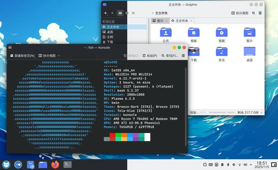Open the brightness tray icon

point(234,165)
